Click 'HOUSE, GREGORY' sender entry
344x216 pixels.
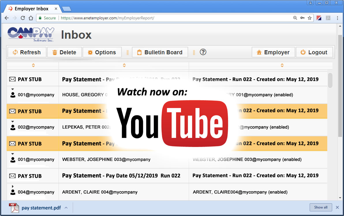tap(85, 95)
